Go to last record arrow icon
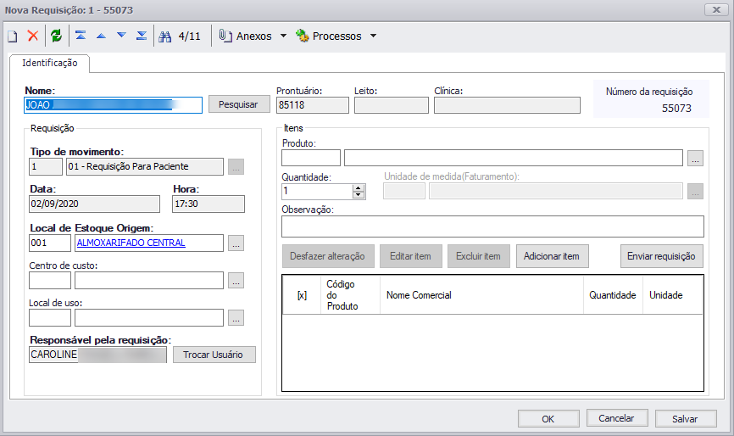This screenshot has width=734, height=436. pos(142,36)
